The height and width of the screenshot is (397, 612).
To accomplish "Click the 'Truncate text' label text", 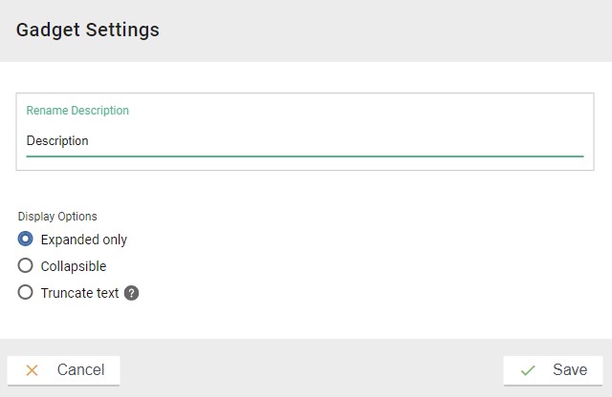I will (79, 293).
